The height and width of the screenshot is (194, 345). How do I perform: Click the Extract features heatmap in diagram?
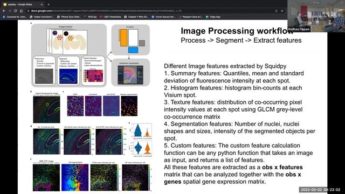[x=93, y=77]
